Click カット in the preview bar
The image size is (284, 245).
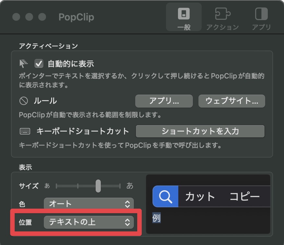point(200,196)
